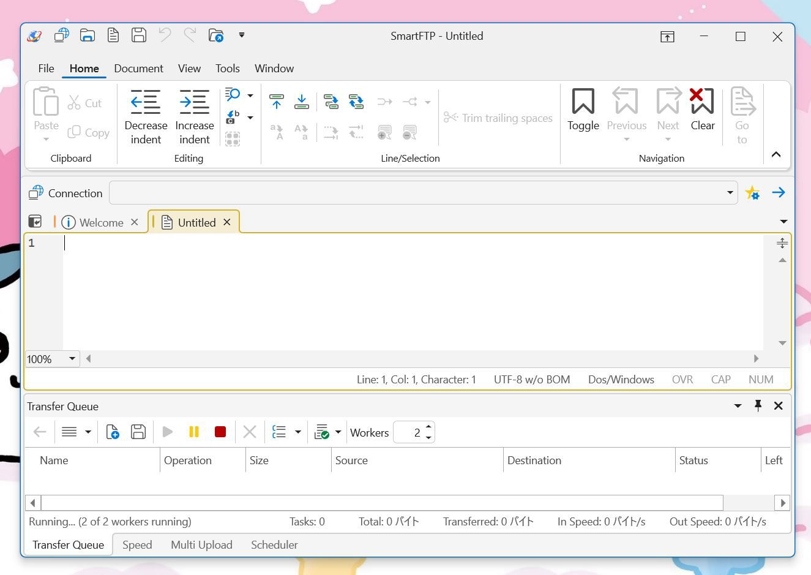This screenshot has height=575, width=811.
Task: Split the editor view with splitter icon
Action: (782, 243)
